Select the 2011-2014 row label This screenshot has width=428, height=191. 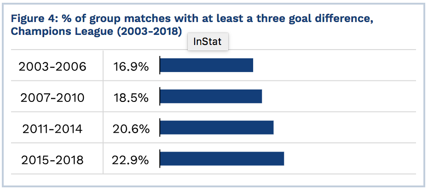point(52,129)
